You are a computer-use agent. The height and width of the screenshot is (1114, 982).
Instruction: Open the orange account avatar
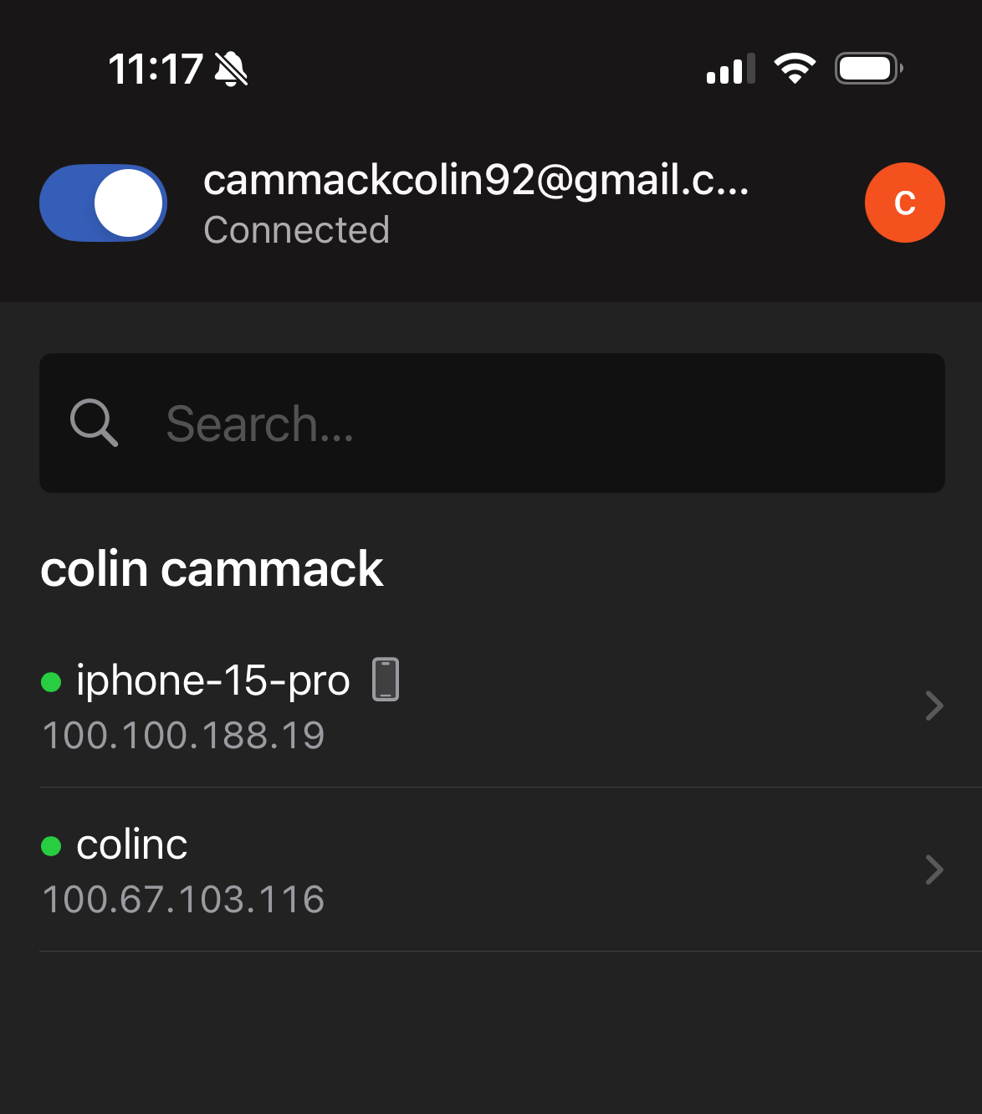(905, 203)
